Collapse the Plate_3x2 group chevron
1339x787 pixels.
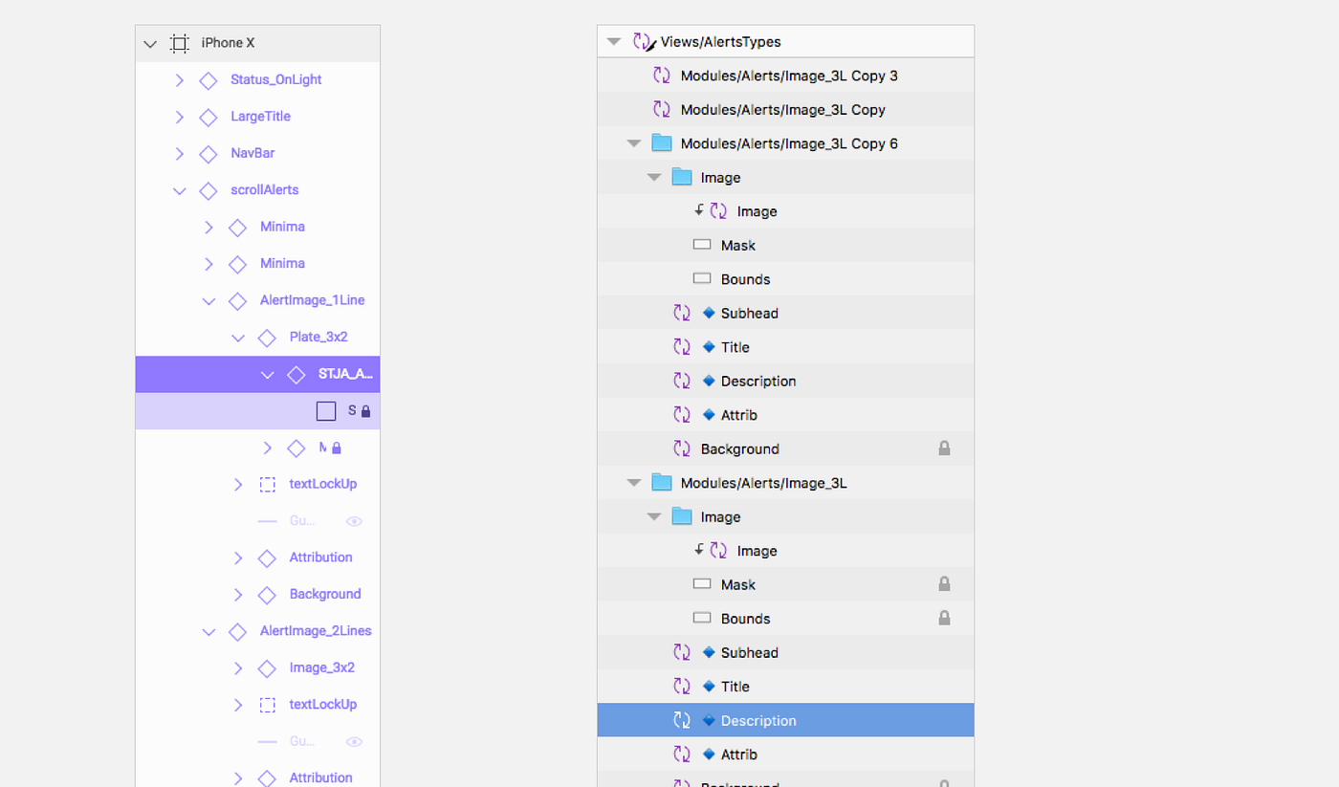coord(238,339)
